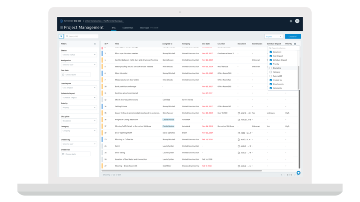The height and width of the screenshot is (202, 360).
Task: Uncheck the Priority column checkbox
Action: 270,64
